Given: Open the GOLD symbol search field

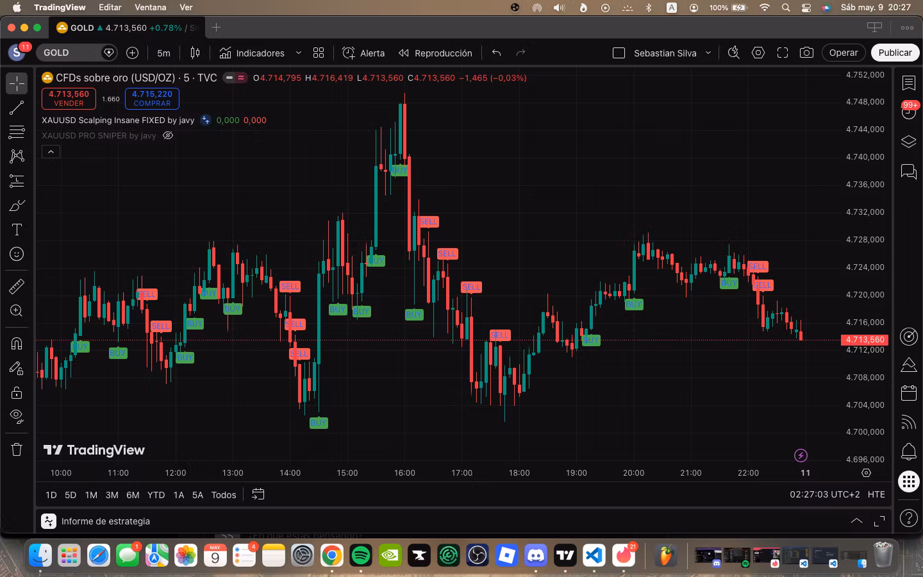Looking at the screenshot, I should [76, 53].
